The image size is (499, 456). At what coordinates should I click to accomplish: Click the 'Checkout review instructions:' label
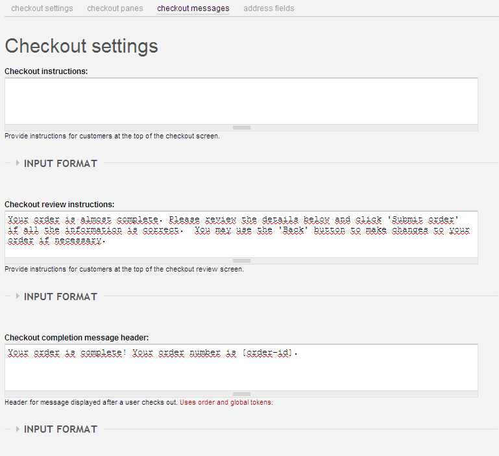[x=60, y=205]
